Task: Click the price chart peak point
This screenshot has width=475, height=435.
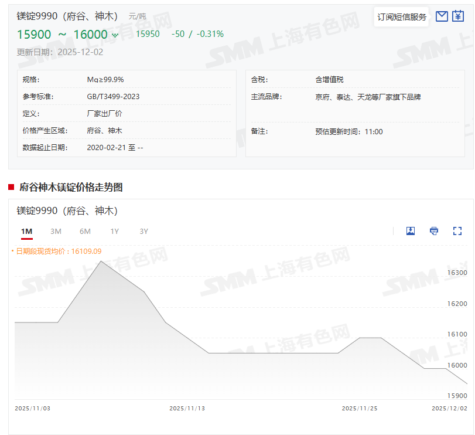Action: coord(101,261)
